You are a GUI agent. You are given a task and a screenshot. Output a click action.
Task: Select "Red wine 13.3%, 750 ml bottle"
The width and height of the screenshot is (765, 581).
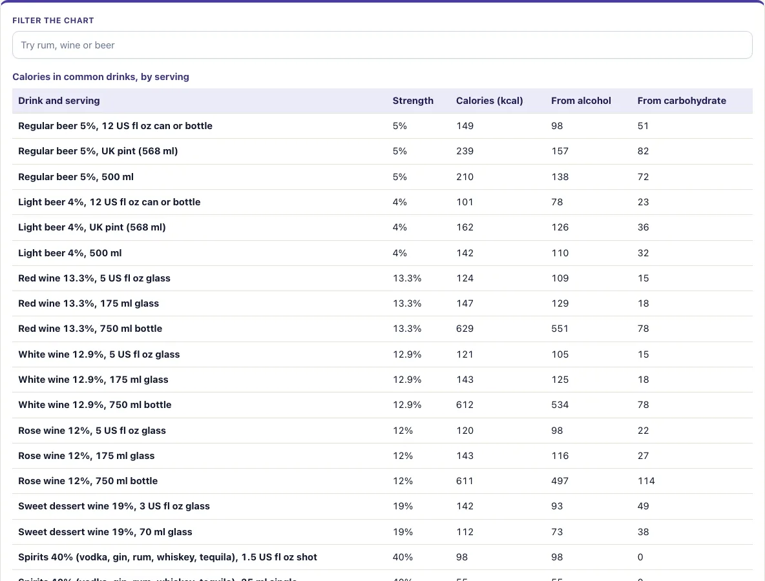click(90, 329)
